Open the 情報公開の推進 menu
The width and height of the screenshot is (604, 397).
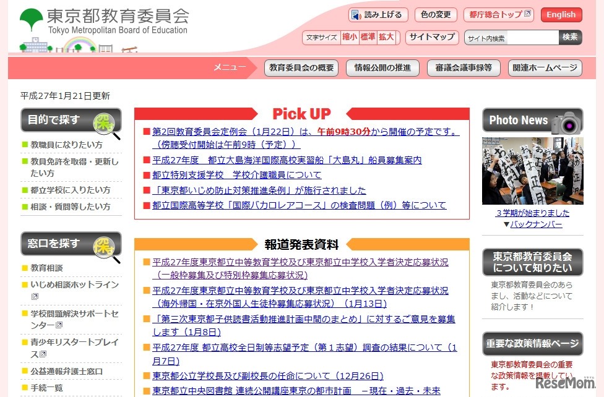tap(382, 68)
